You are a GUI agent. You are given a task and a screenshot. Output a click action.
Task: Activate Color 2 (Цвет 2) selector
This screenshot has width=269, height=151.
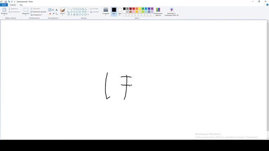click(x=120, y=12)
